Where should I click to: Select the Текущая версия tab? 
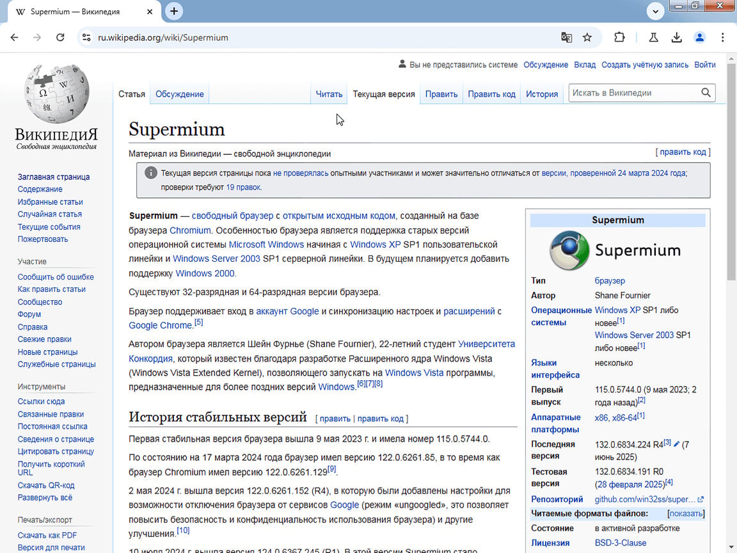[x=384, y=94]
